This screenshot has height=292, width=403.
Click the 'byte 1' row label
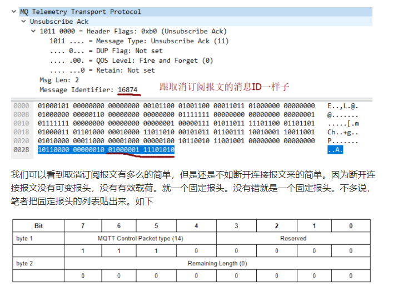pos(24,238)
